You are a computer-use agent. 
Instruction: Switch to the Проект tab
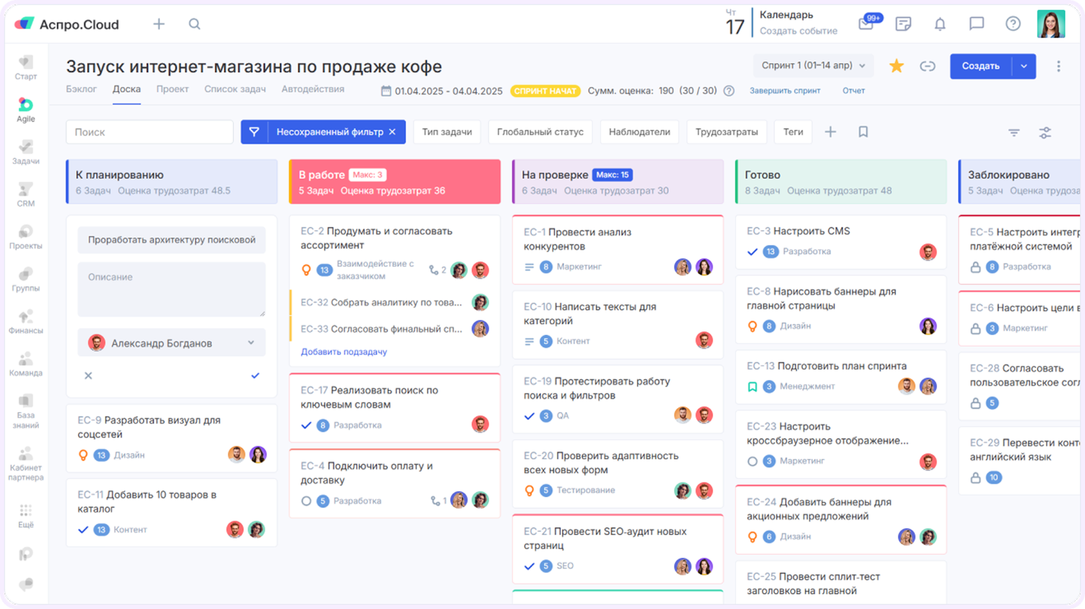(x=173, y=89)
